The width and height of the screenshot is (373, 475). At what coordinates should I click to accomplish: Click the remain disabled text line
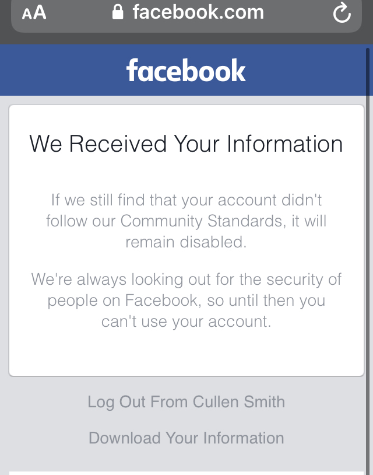coord(186,242)
